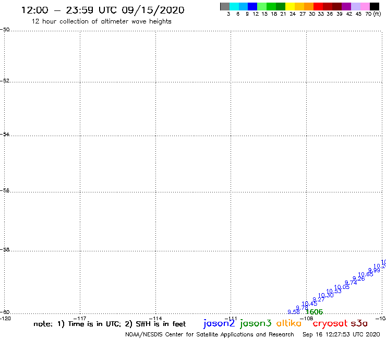This screenshot has width=386, height=339.
Task: Click the legend label '24'
Action: (x=293, y=14)
